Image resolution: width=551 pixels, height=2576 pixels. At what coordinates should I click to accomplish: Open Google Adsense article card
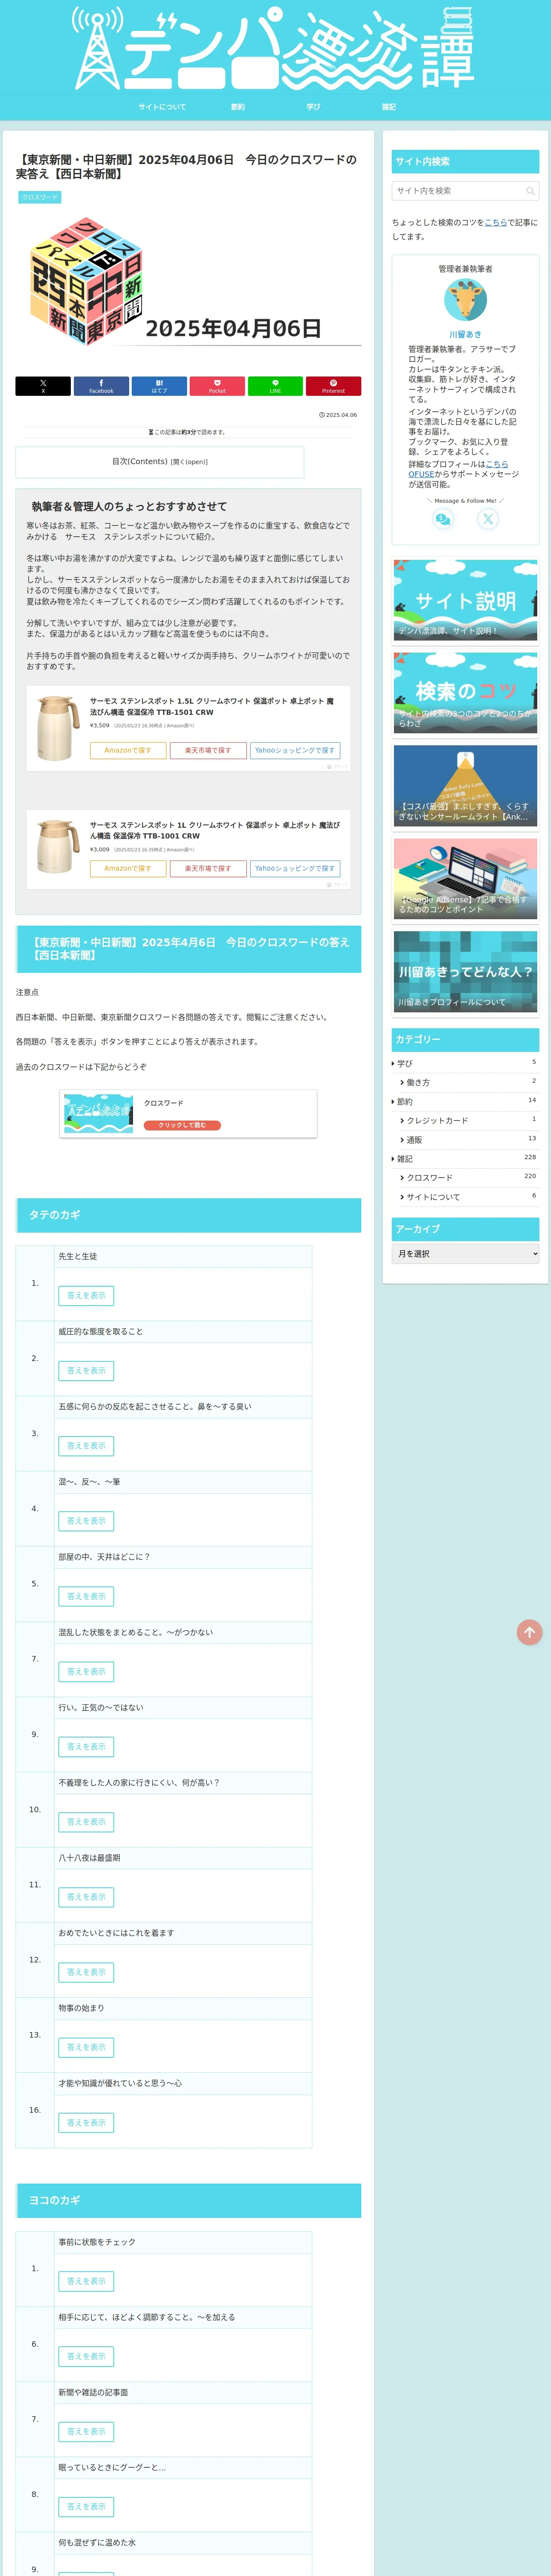pos(465,878)
